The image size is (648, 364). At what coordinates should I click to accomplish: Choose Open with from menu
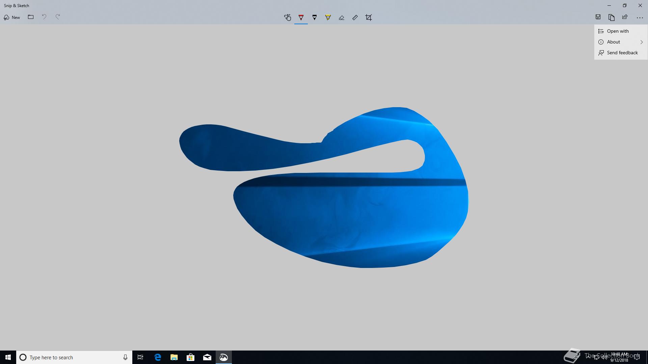point(618,31)
